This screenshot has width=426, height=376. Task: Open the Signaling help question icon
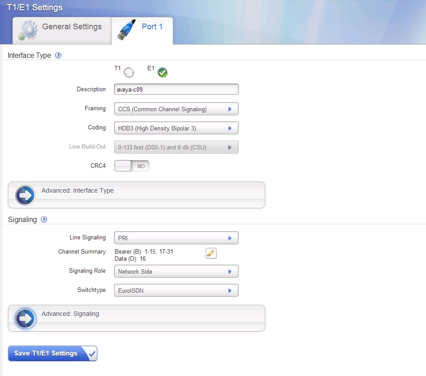pyautogui.click(x=44, y=219)
